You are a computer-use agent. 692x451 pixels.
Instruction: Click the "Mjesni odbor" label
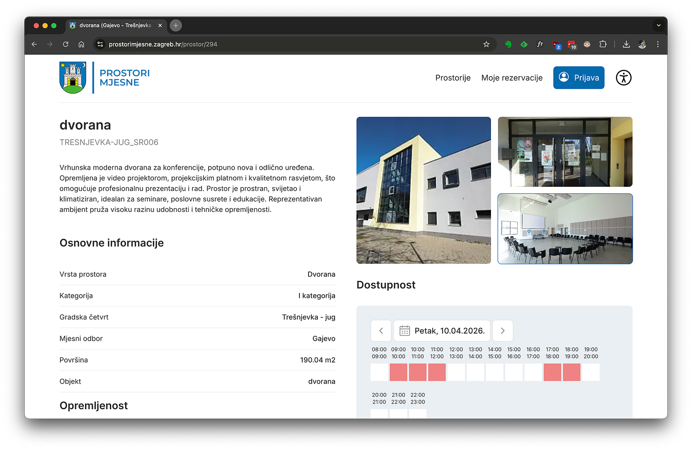coord(81,338)
